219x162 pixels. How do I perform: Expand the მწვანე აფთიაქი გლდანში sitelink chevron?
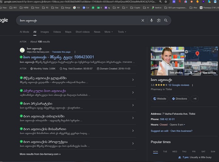(133, 80)
